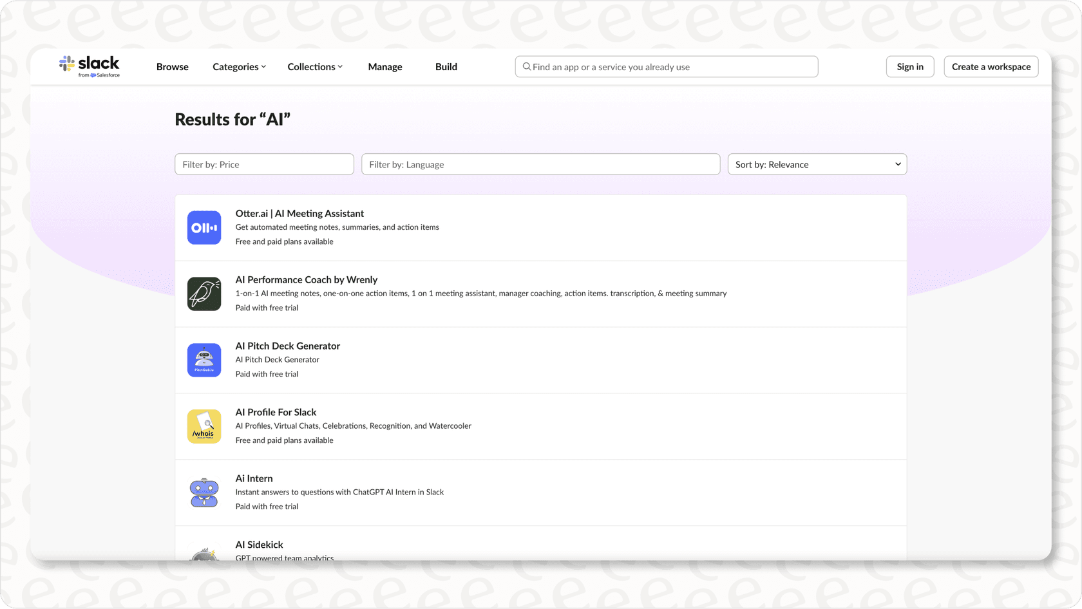Screen dimensions: 1082x609
Task: Click the AI Pitch Deck Generator robot icon
Action: 204,360
